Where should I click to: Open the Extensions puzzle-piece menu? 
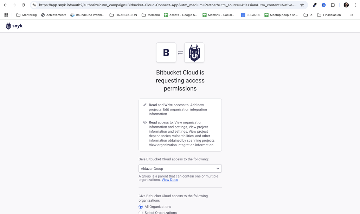pyautogui.click(x=333, y=5)
